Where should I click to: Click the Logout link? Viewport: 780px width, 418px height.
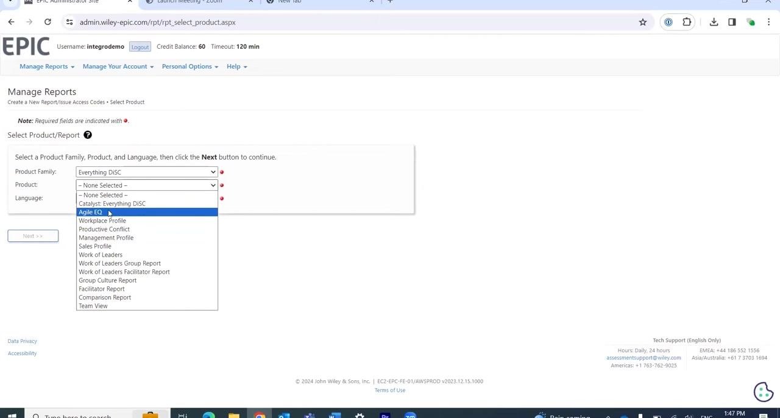pos(140,47)
